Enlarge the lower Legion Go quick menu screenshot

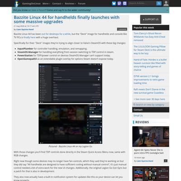[x=70, y=124]
